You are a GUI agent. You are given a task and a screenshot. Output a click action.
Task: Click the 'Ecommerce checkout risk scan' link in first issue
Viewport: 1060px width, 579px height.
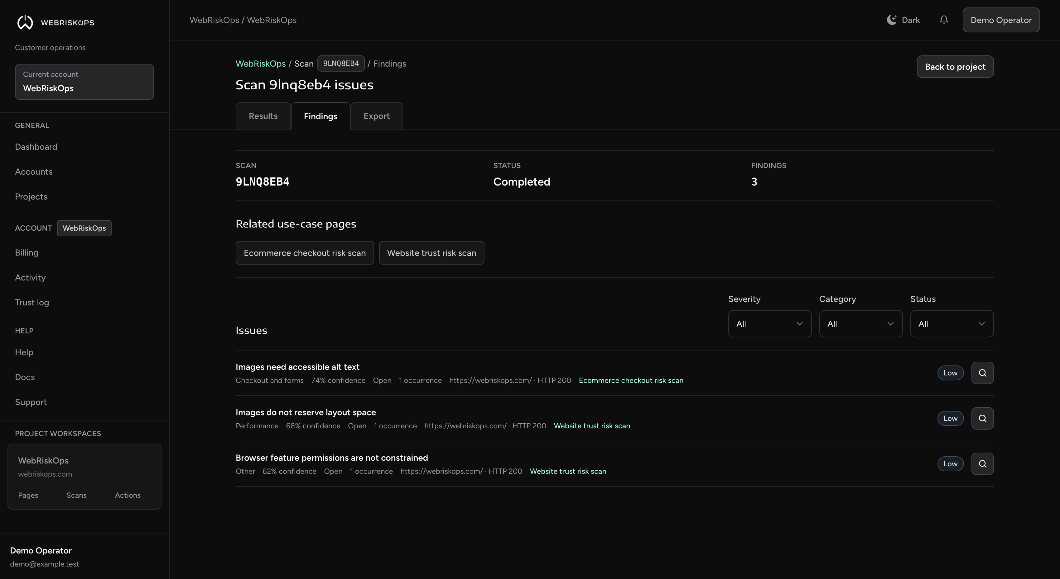[631, 380]
